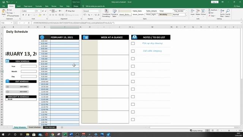The width and height of the screenshot is (243, 137).
Task: Click the Wrap Text button
Action: pyautogui.click(x=70, y=11)
